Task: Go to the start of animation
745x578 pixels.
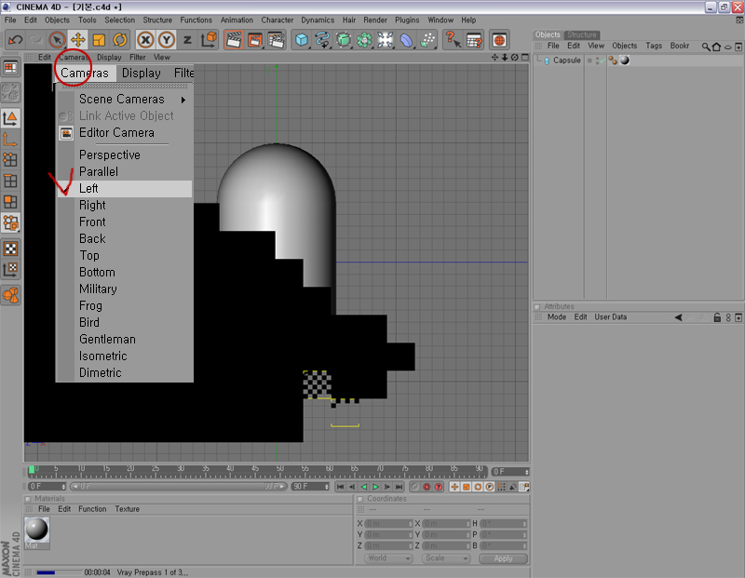Action: pos(340,487)
